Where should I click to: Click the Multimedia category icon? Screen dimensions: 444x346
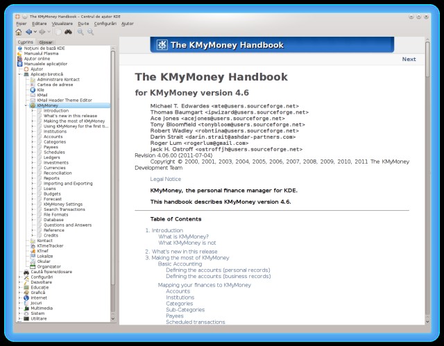(x=26, y=309)
